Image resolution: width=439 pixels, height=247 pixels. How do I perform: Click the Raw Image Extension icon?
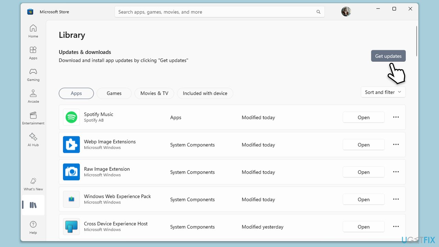[71, 172]
